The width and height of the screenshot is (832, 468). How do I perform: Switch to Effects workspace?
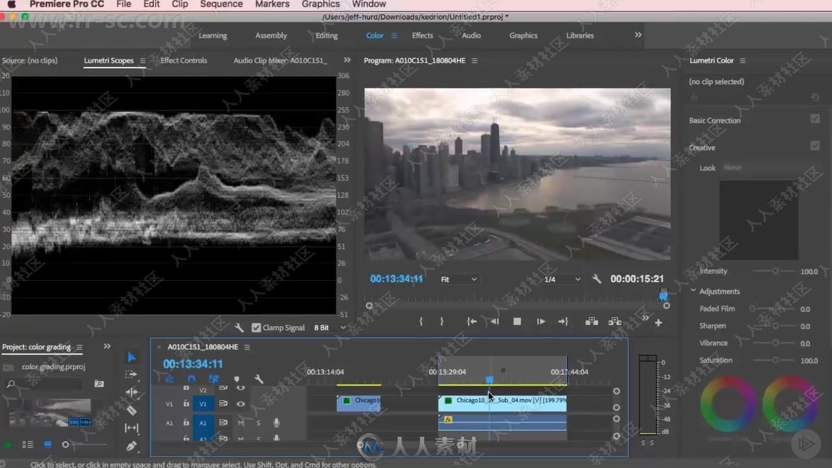(x=422, y=36)
